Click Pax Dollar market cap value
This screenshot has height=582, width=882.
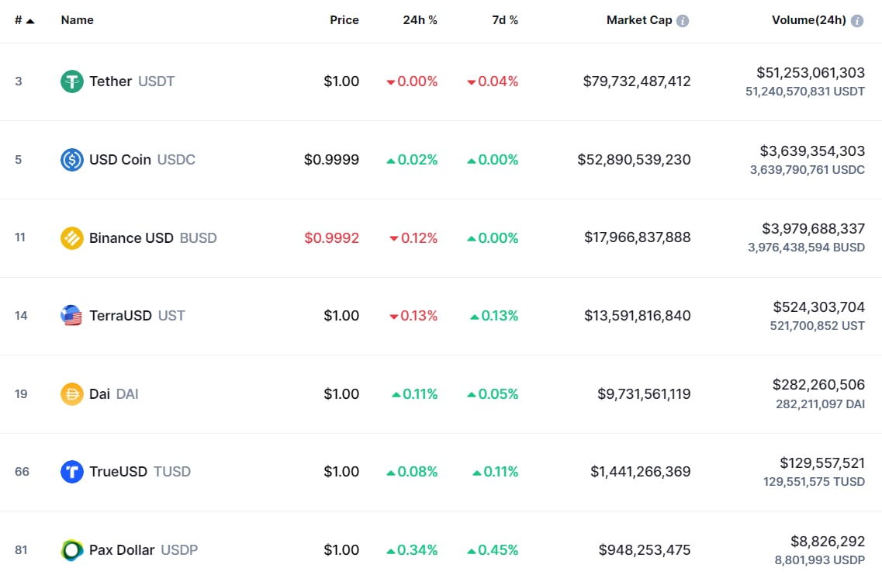(x=645, y=550)
